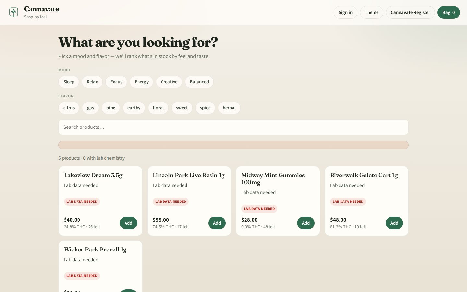The width and height of the screenshot is (467, 292).
Task: Click Lab Data Needed badge on Lakeview Dream
Action: point(82,201)
